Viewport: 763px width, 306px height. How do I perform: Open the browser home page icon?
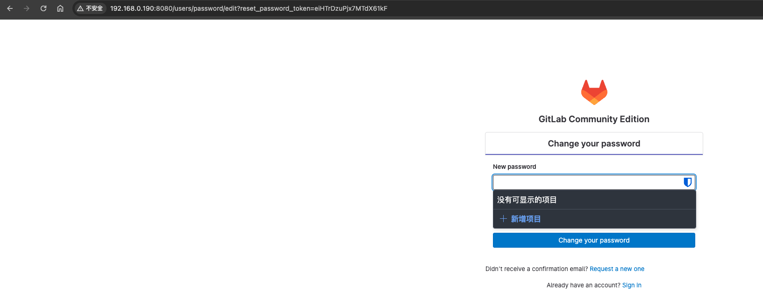click(60, 8)
